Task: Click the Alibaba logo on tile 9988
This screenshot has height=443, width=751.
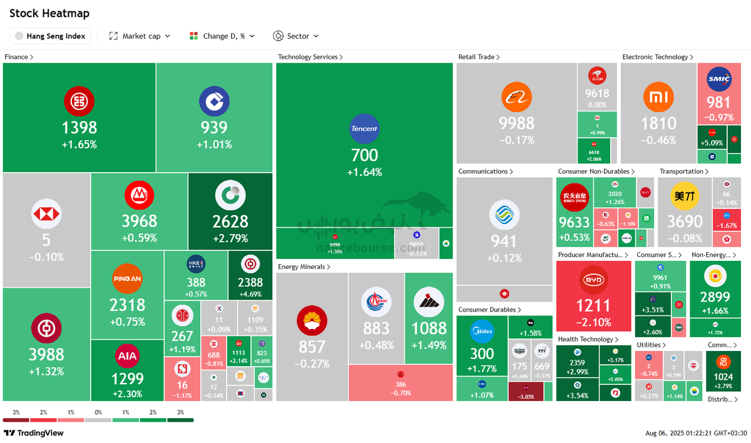Action: (516, 98)
